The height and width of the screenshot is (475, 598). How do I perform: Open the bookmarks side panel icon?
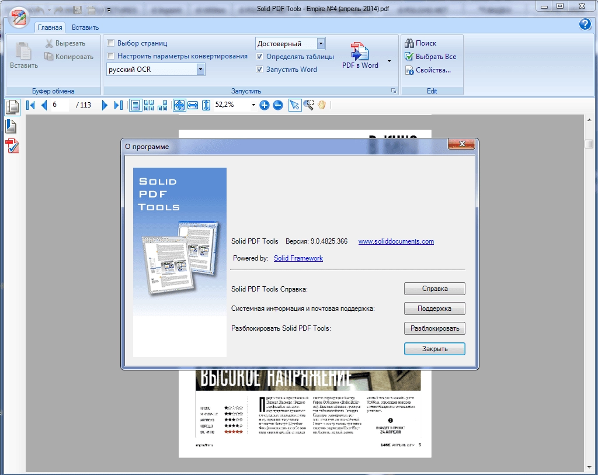(11, 126)
